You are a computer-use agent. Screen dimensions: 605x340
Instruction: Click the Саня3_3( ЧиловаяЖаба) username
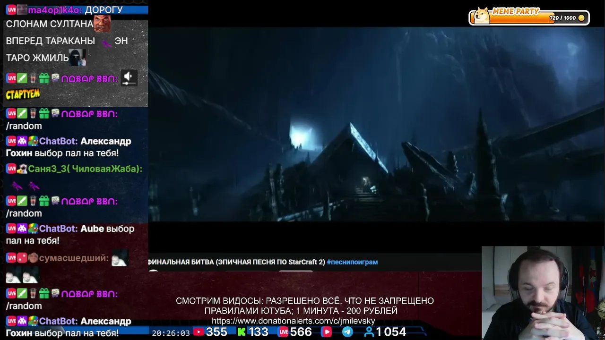pyautogui.click(x=85, y=169)
